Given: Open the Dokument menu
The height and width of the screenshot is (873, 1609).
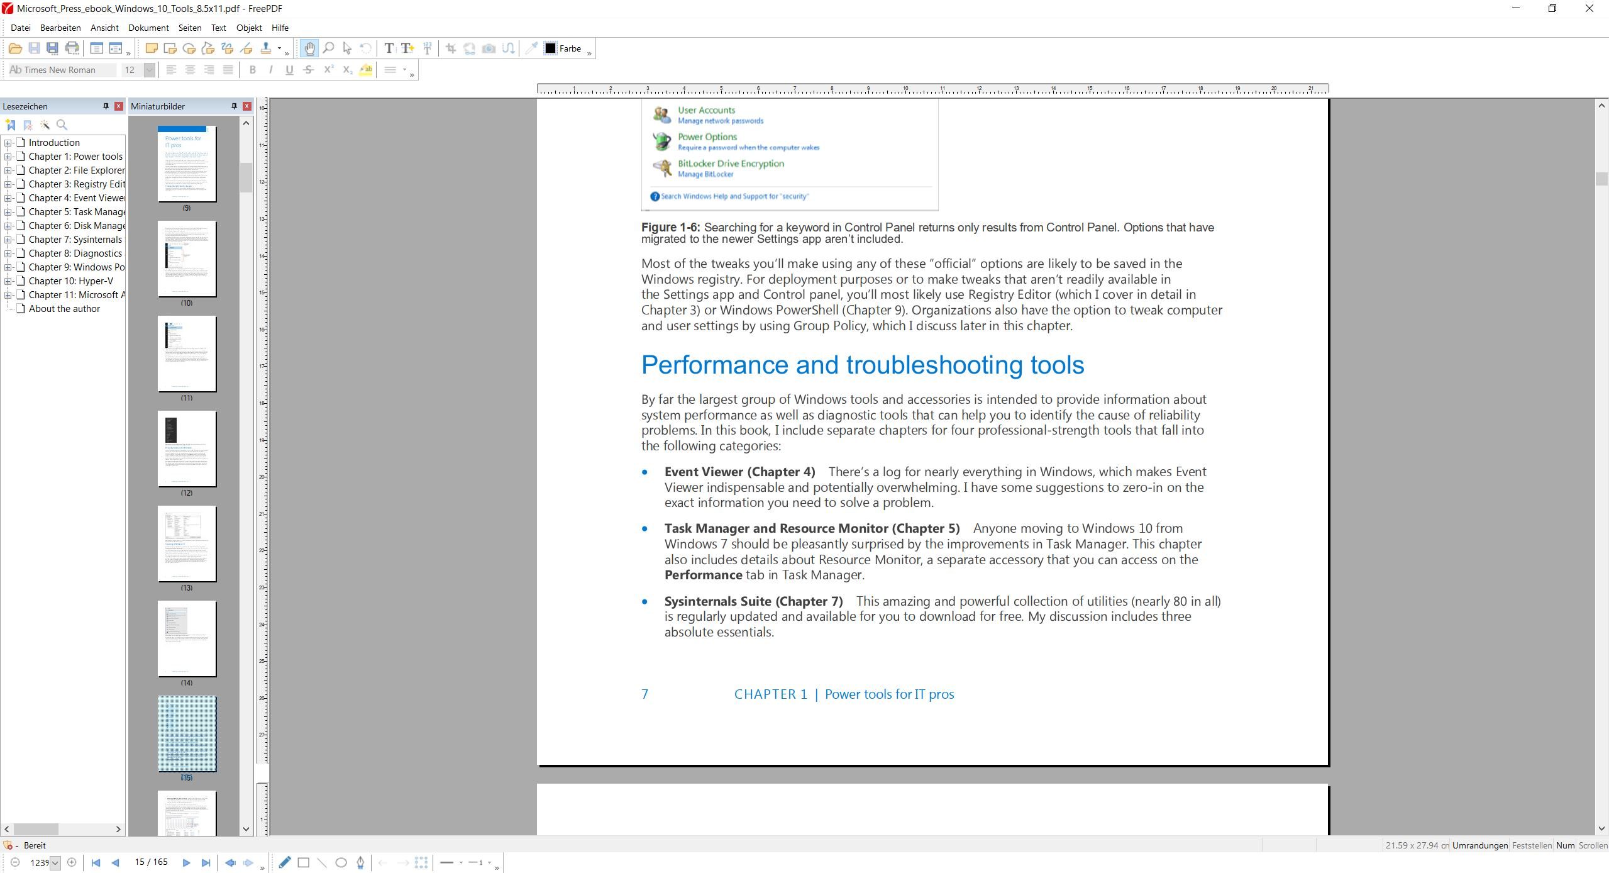Looking at the screenshot, I should 148,28.
